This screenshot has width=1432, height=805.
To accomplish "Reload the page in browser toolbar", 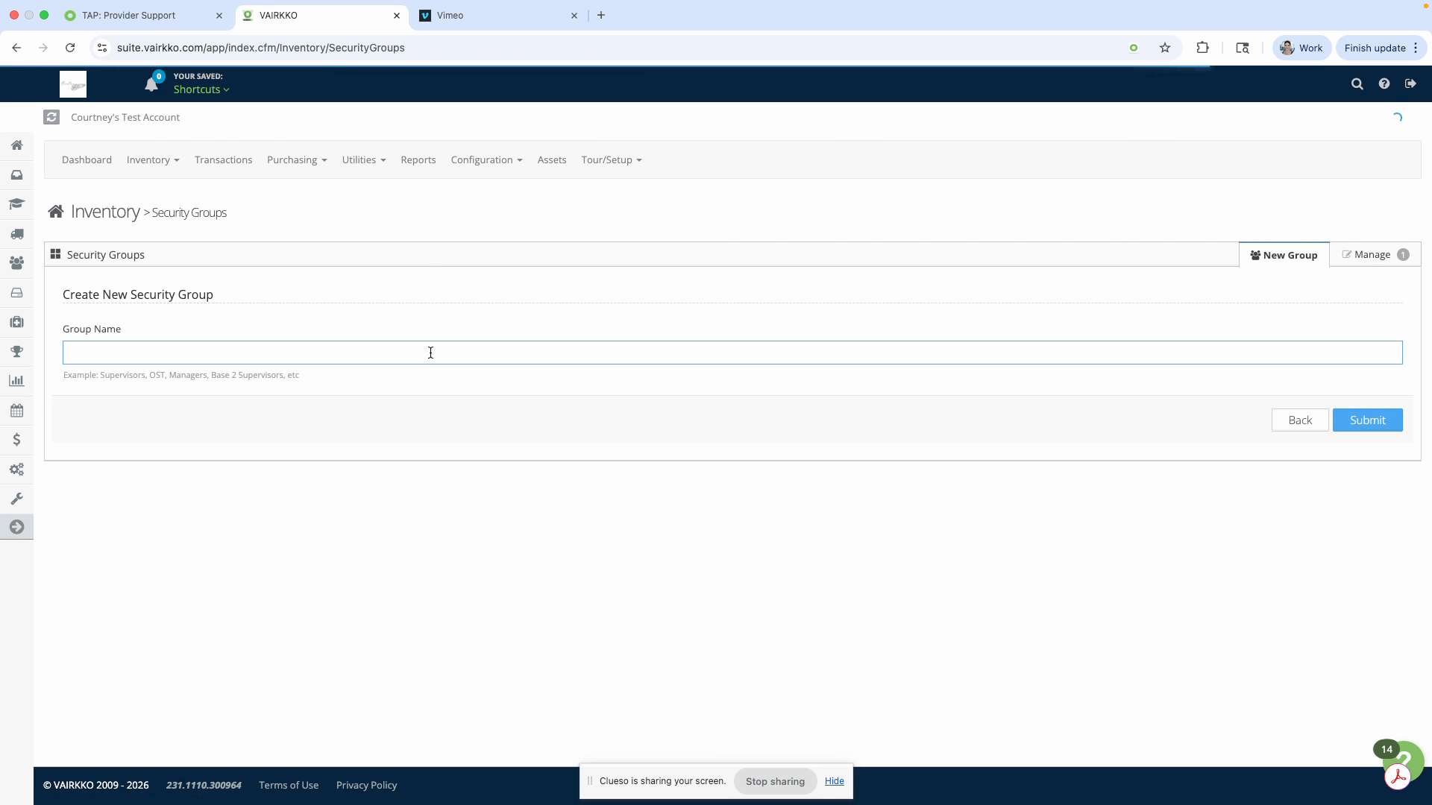I will coord(70,48).
